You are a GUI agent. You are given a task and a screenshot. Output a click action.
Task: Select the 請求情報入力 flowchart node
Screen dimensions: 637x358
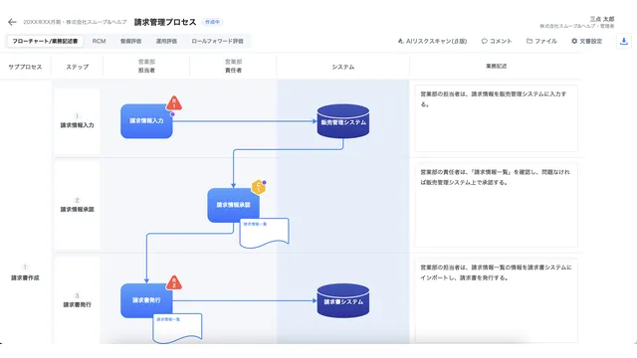tap(146, 121)
